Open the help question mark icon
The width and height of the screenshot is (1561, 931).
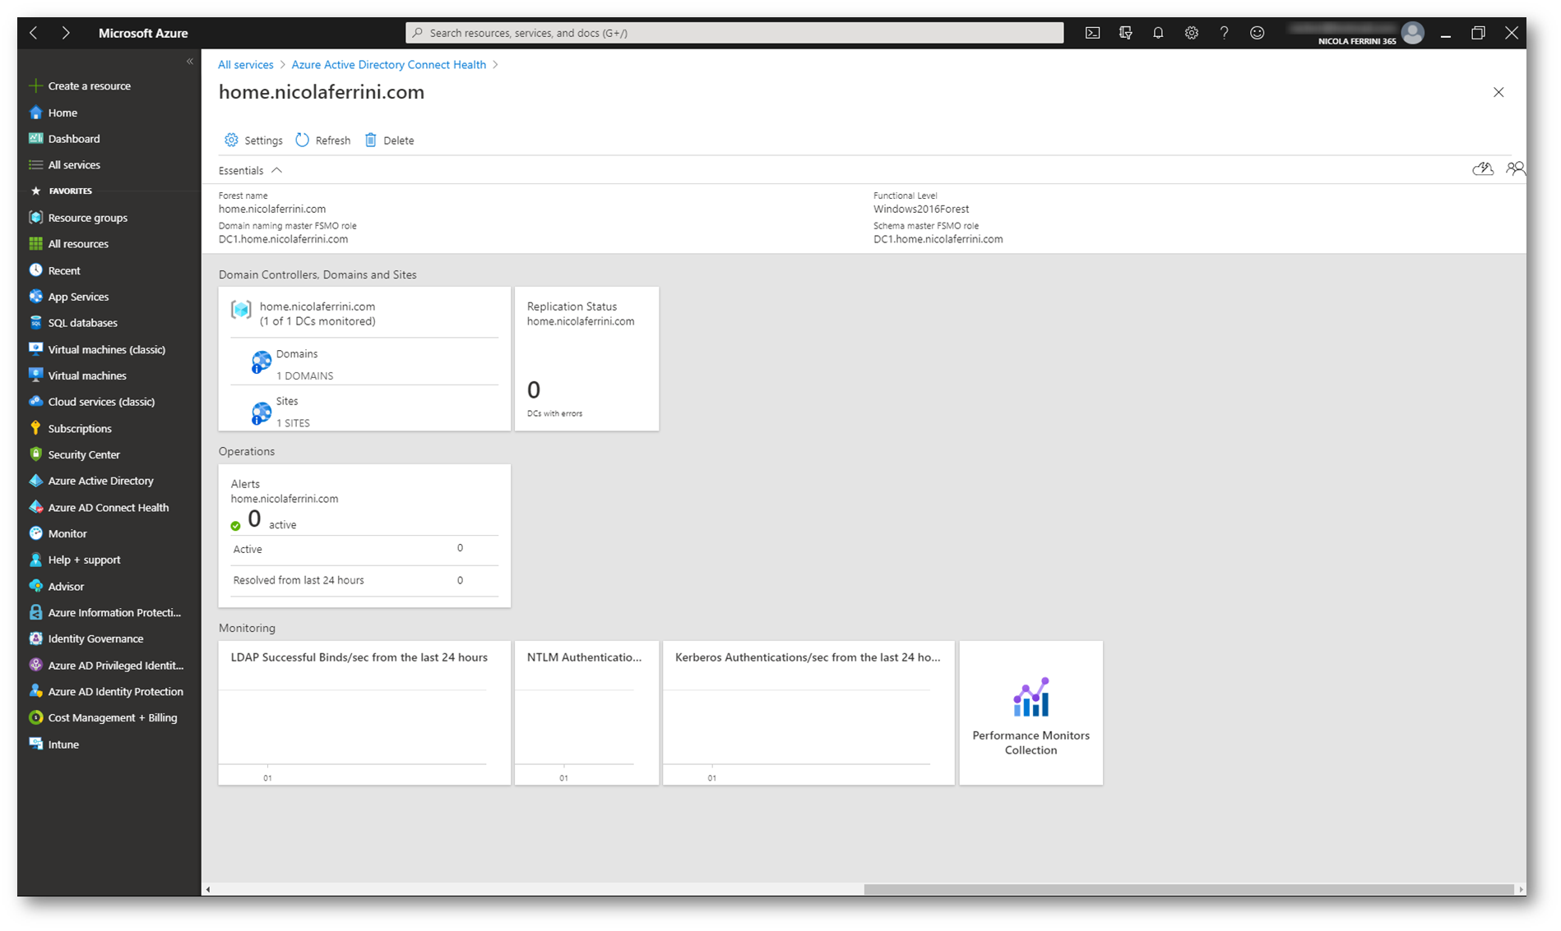point(1224,33)
